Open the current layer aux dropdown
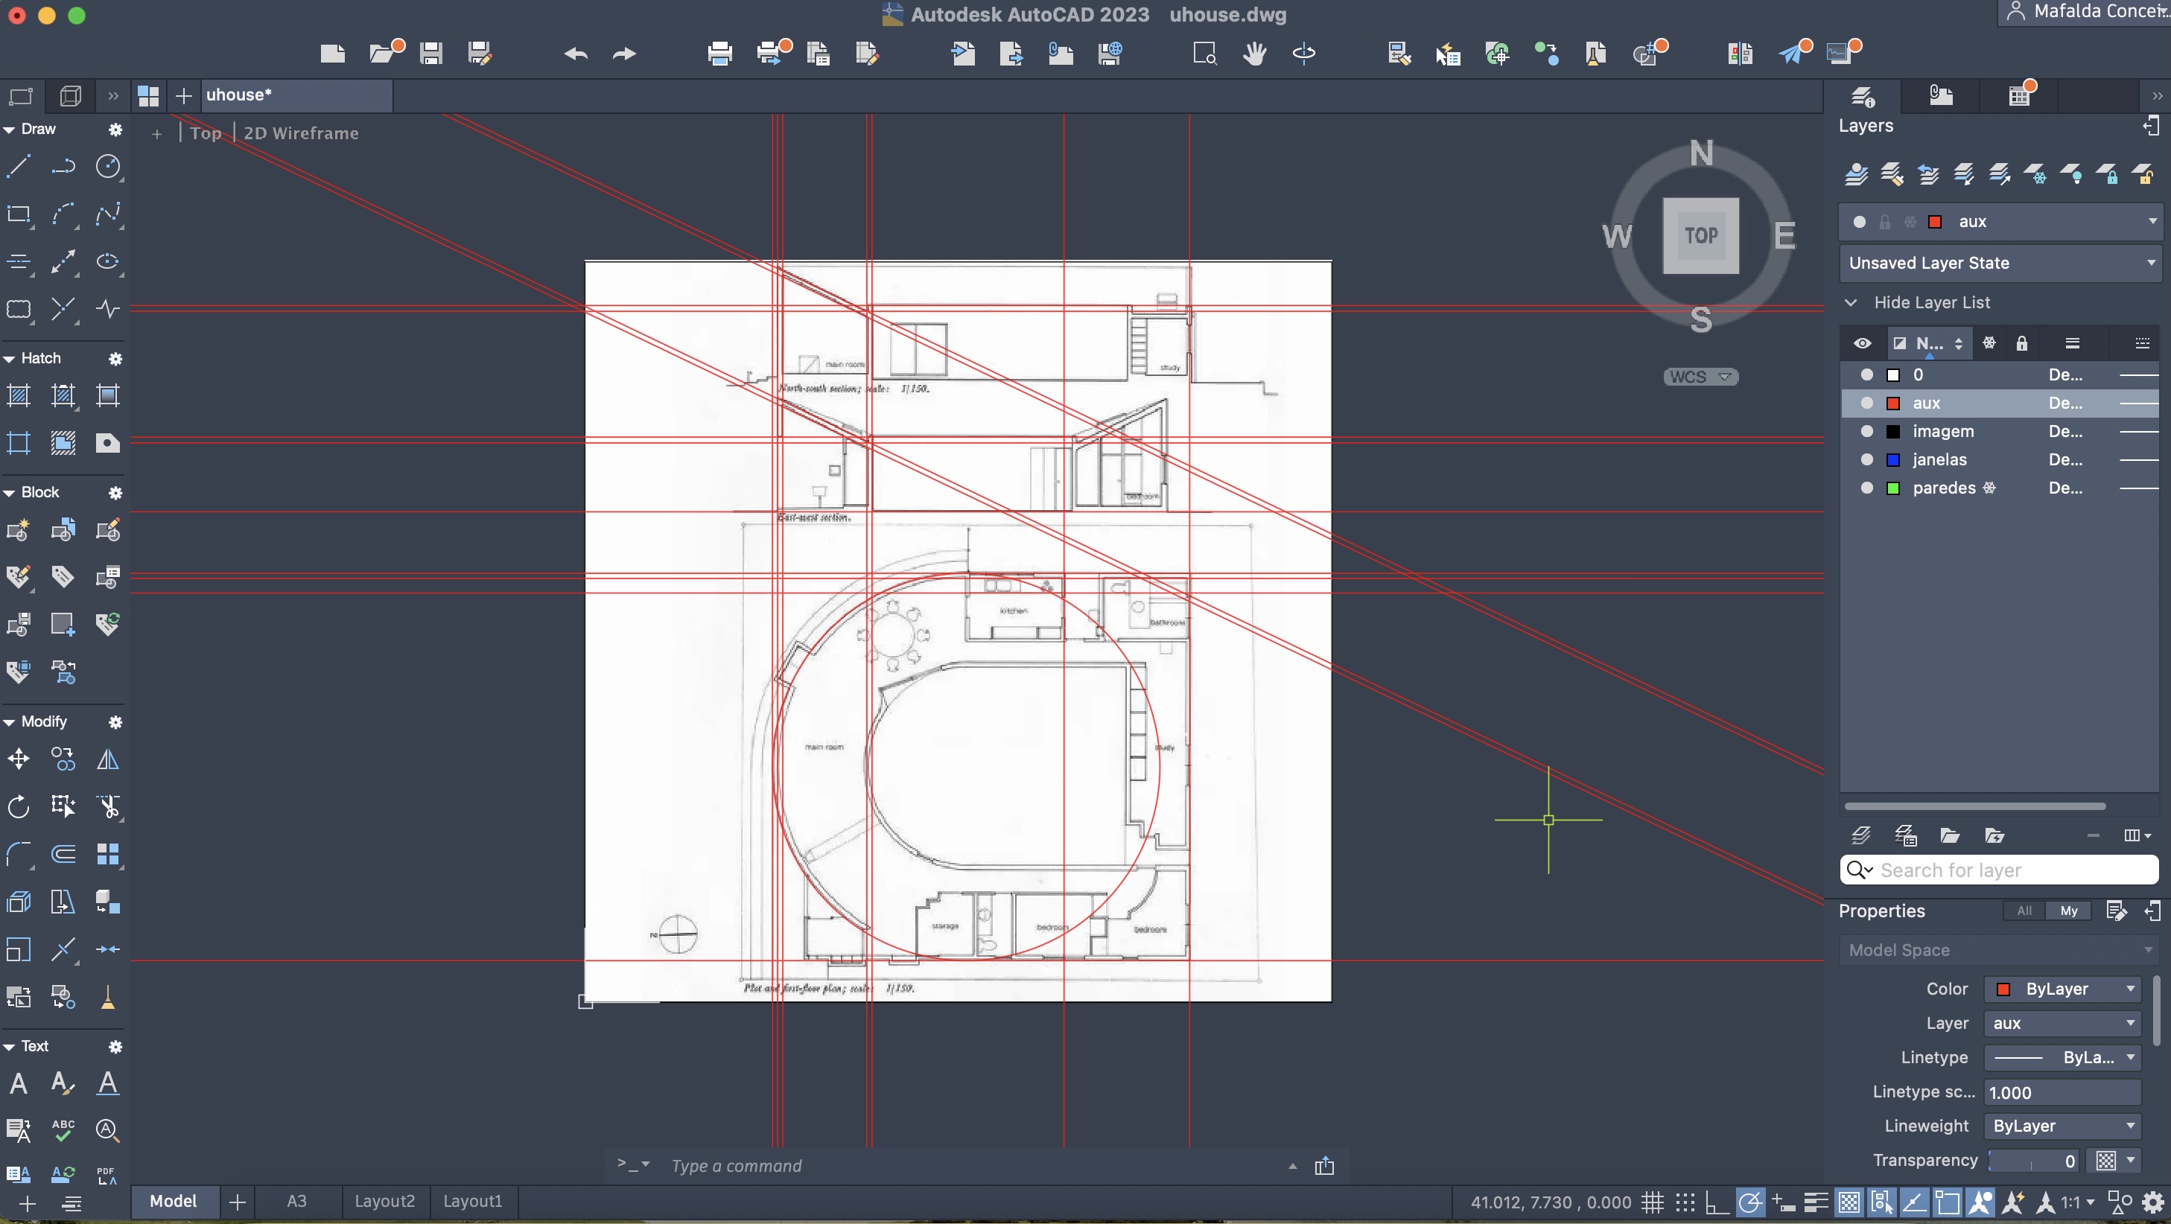Screen dimensions: 2171x1224 pos(2152,222)
